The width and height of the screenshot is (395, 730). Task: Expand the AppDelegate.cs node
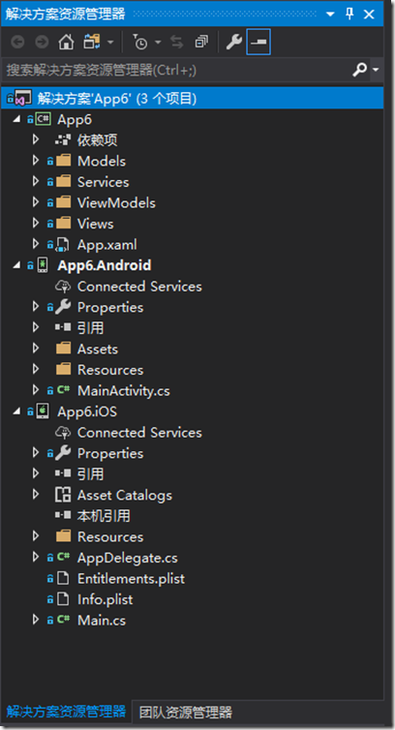click(36, 558)
